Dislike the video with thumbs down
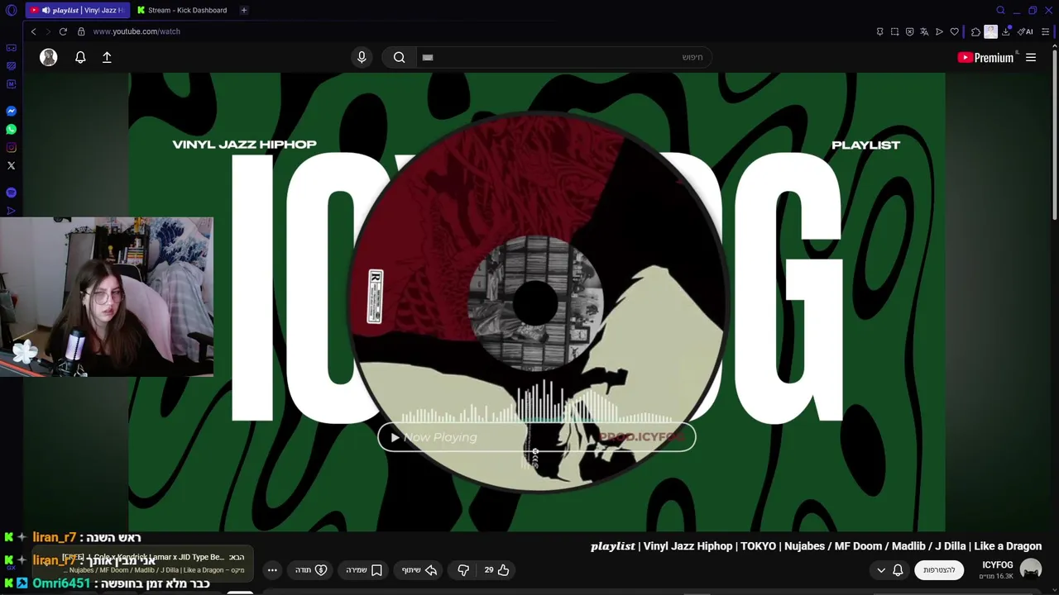This screenshot has width=1059, height=595. tap(463, 570)
